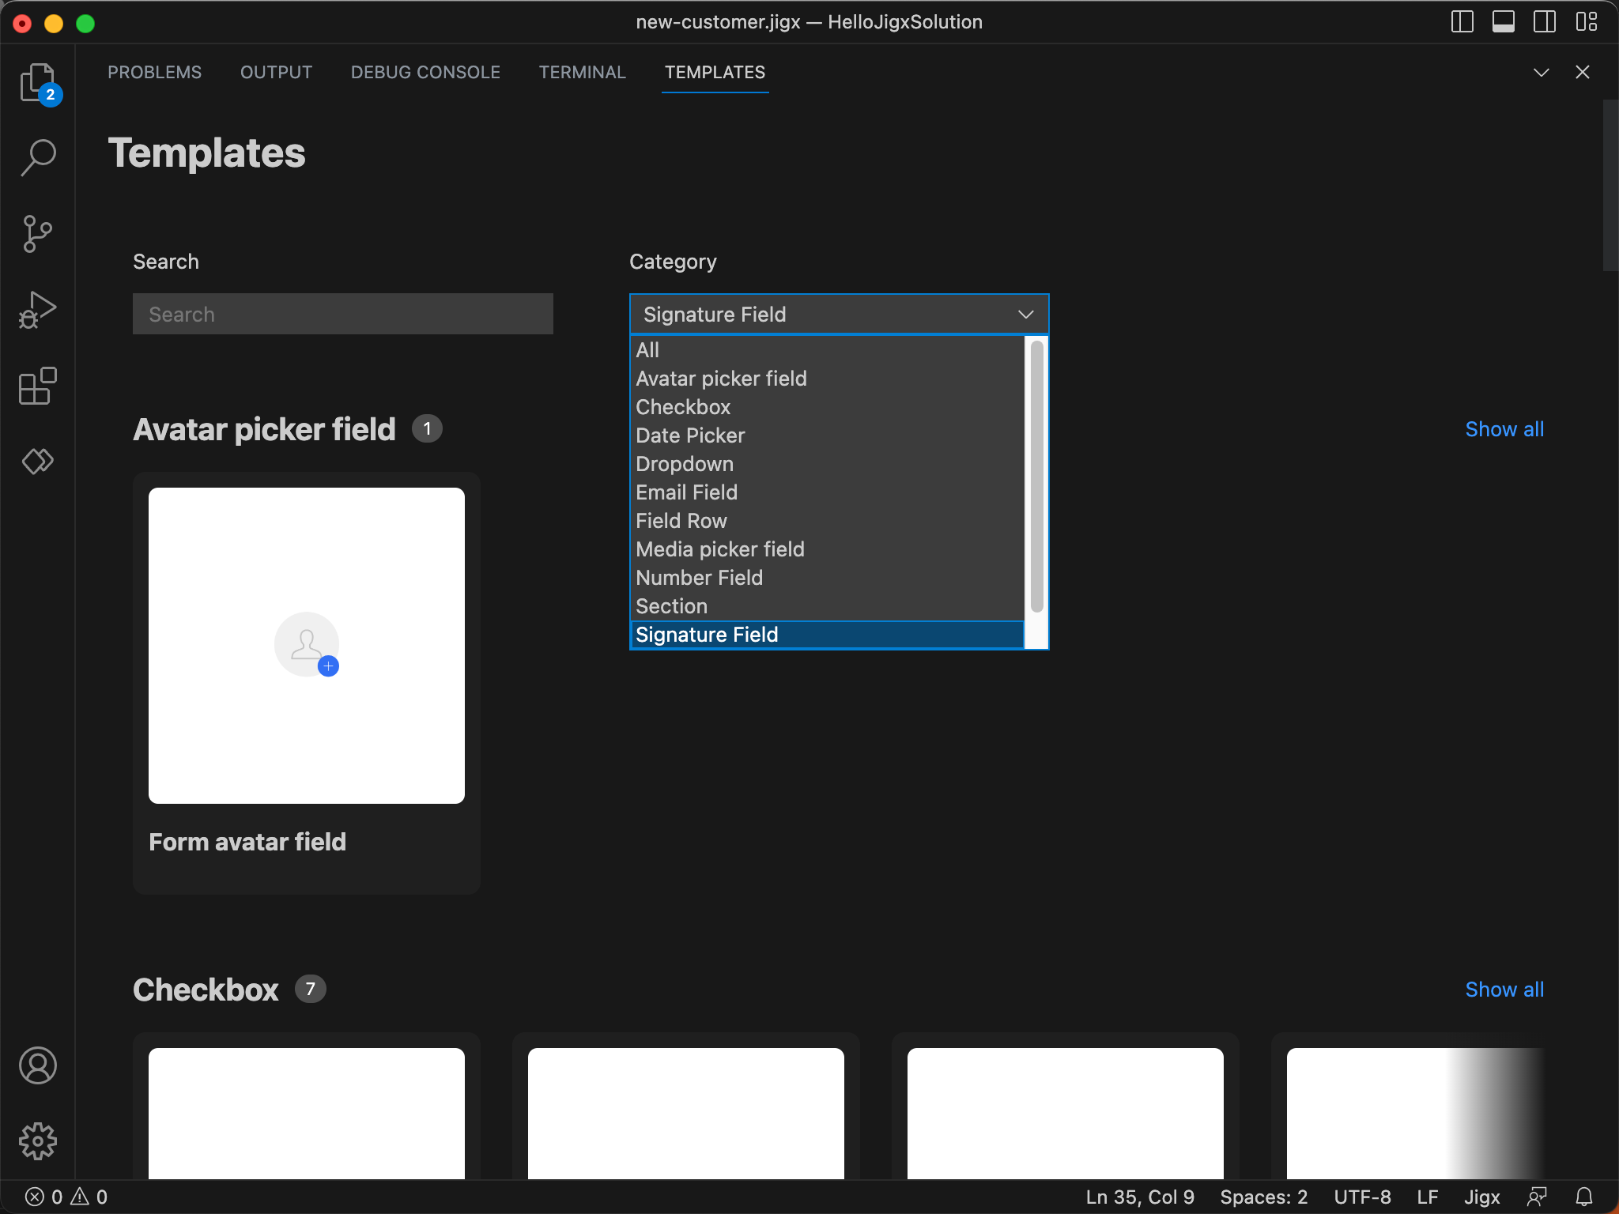Open the Extensions view
Screen dimensions: 1619x1214
(x=38, y=386)
